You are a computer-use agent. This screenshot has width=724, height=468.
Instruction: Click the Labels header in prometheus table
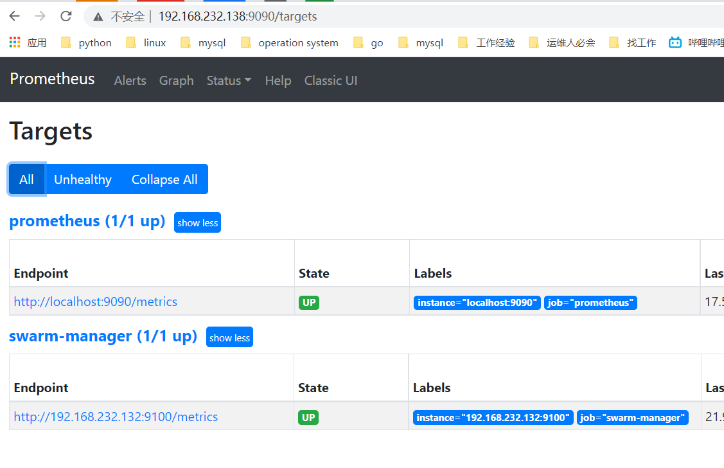[432, 273]
